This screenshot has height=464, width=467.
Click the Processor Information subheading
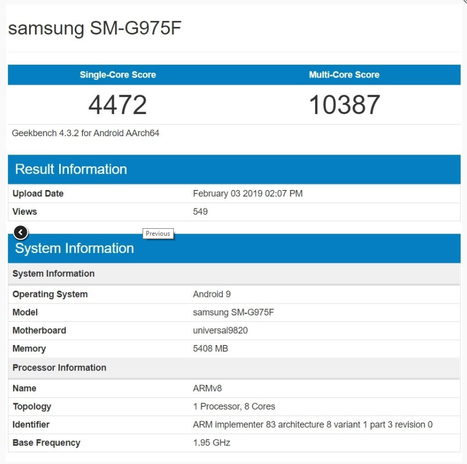coord(59,368)
